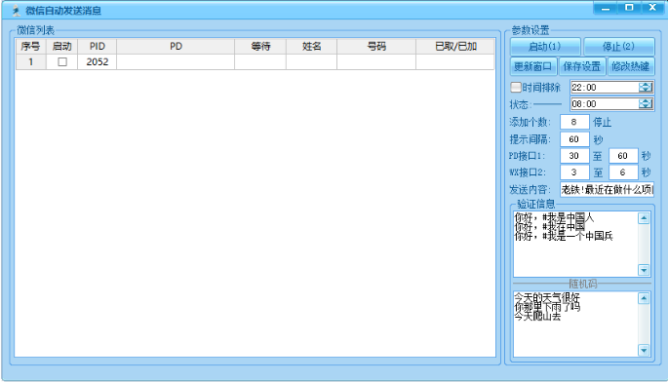Click down arrow of 随机码 scrollbar

pyautogui.click(x=644, y=351)
